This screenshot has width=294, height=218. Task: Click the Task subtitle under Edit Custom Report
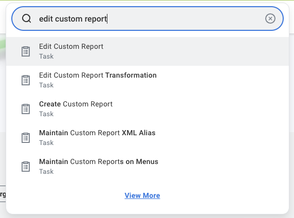pos(46,56)
